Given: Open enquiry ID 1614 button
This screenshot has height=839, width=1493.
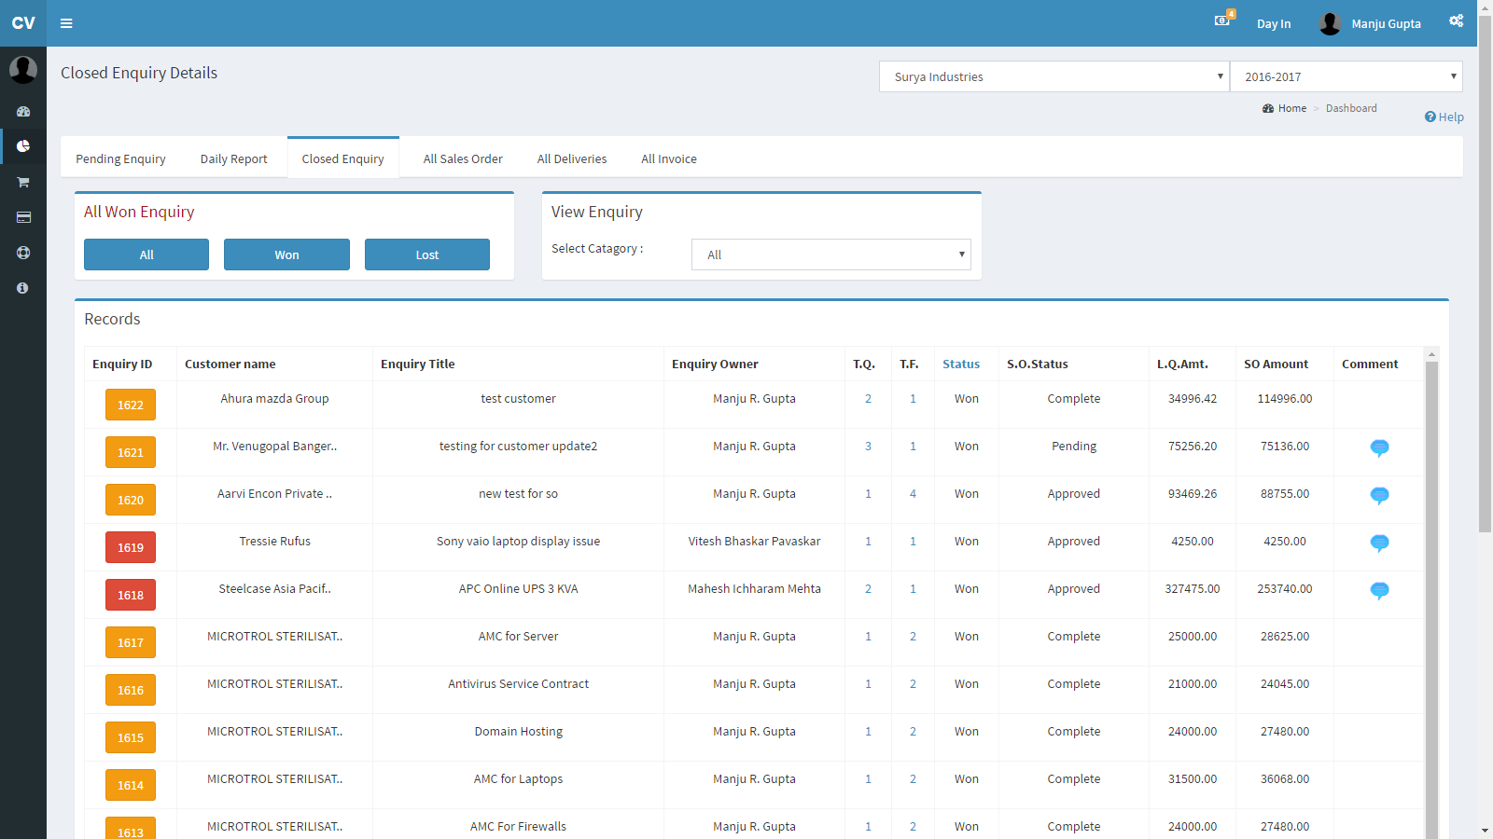Looking at the screenshot, I should click(131, 785).
